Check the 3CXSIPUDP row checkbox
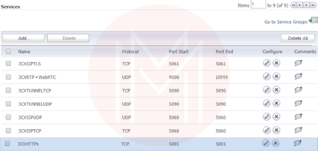318x151 pixels. [8, 117]
